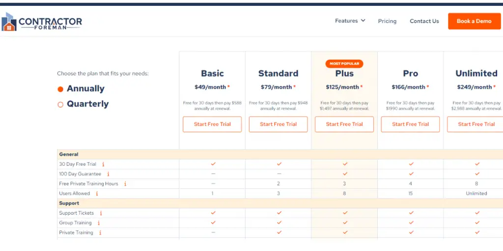Start free trial for Standard plan

pos(278,124)
